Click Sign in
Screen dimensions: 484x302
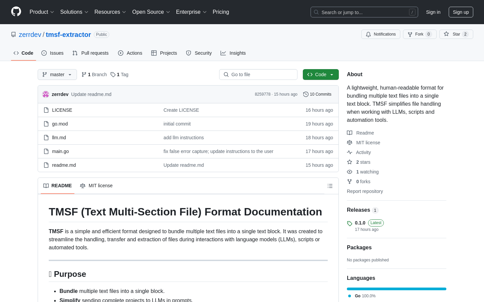(433, 12)
